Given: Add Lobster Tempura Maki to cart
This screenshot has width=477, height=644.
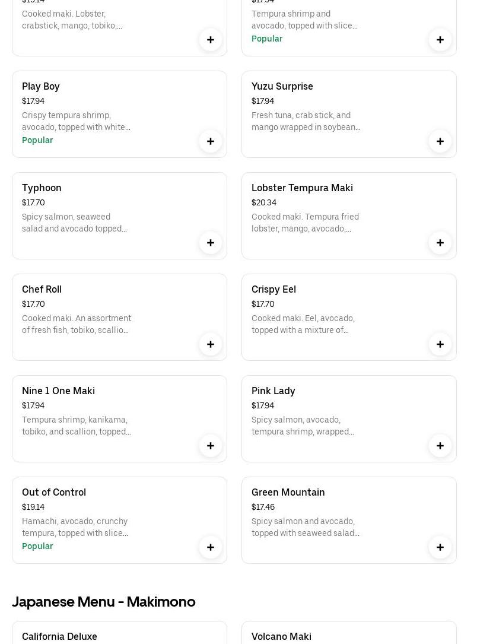Looking at the screenshot, I should (440, 243).
